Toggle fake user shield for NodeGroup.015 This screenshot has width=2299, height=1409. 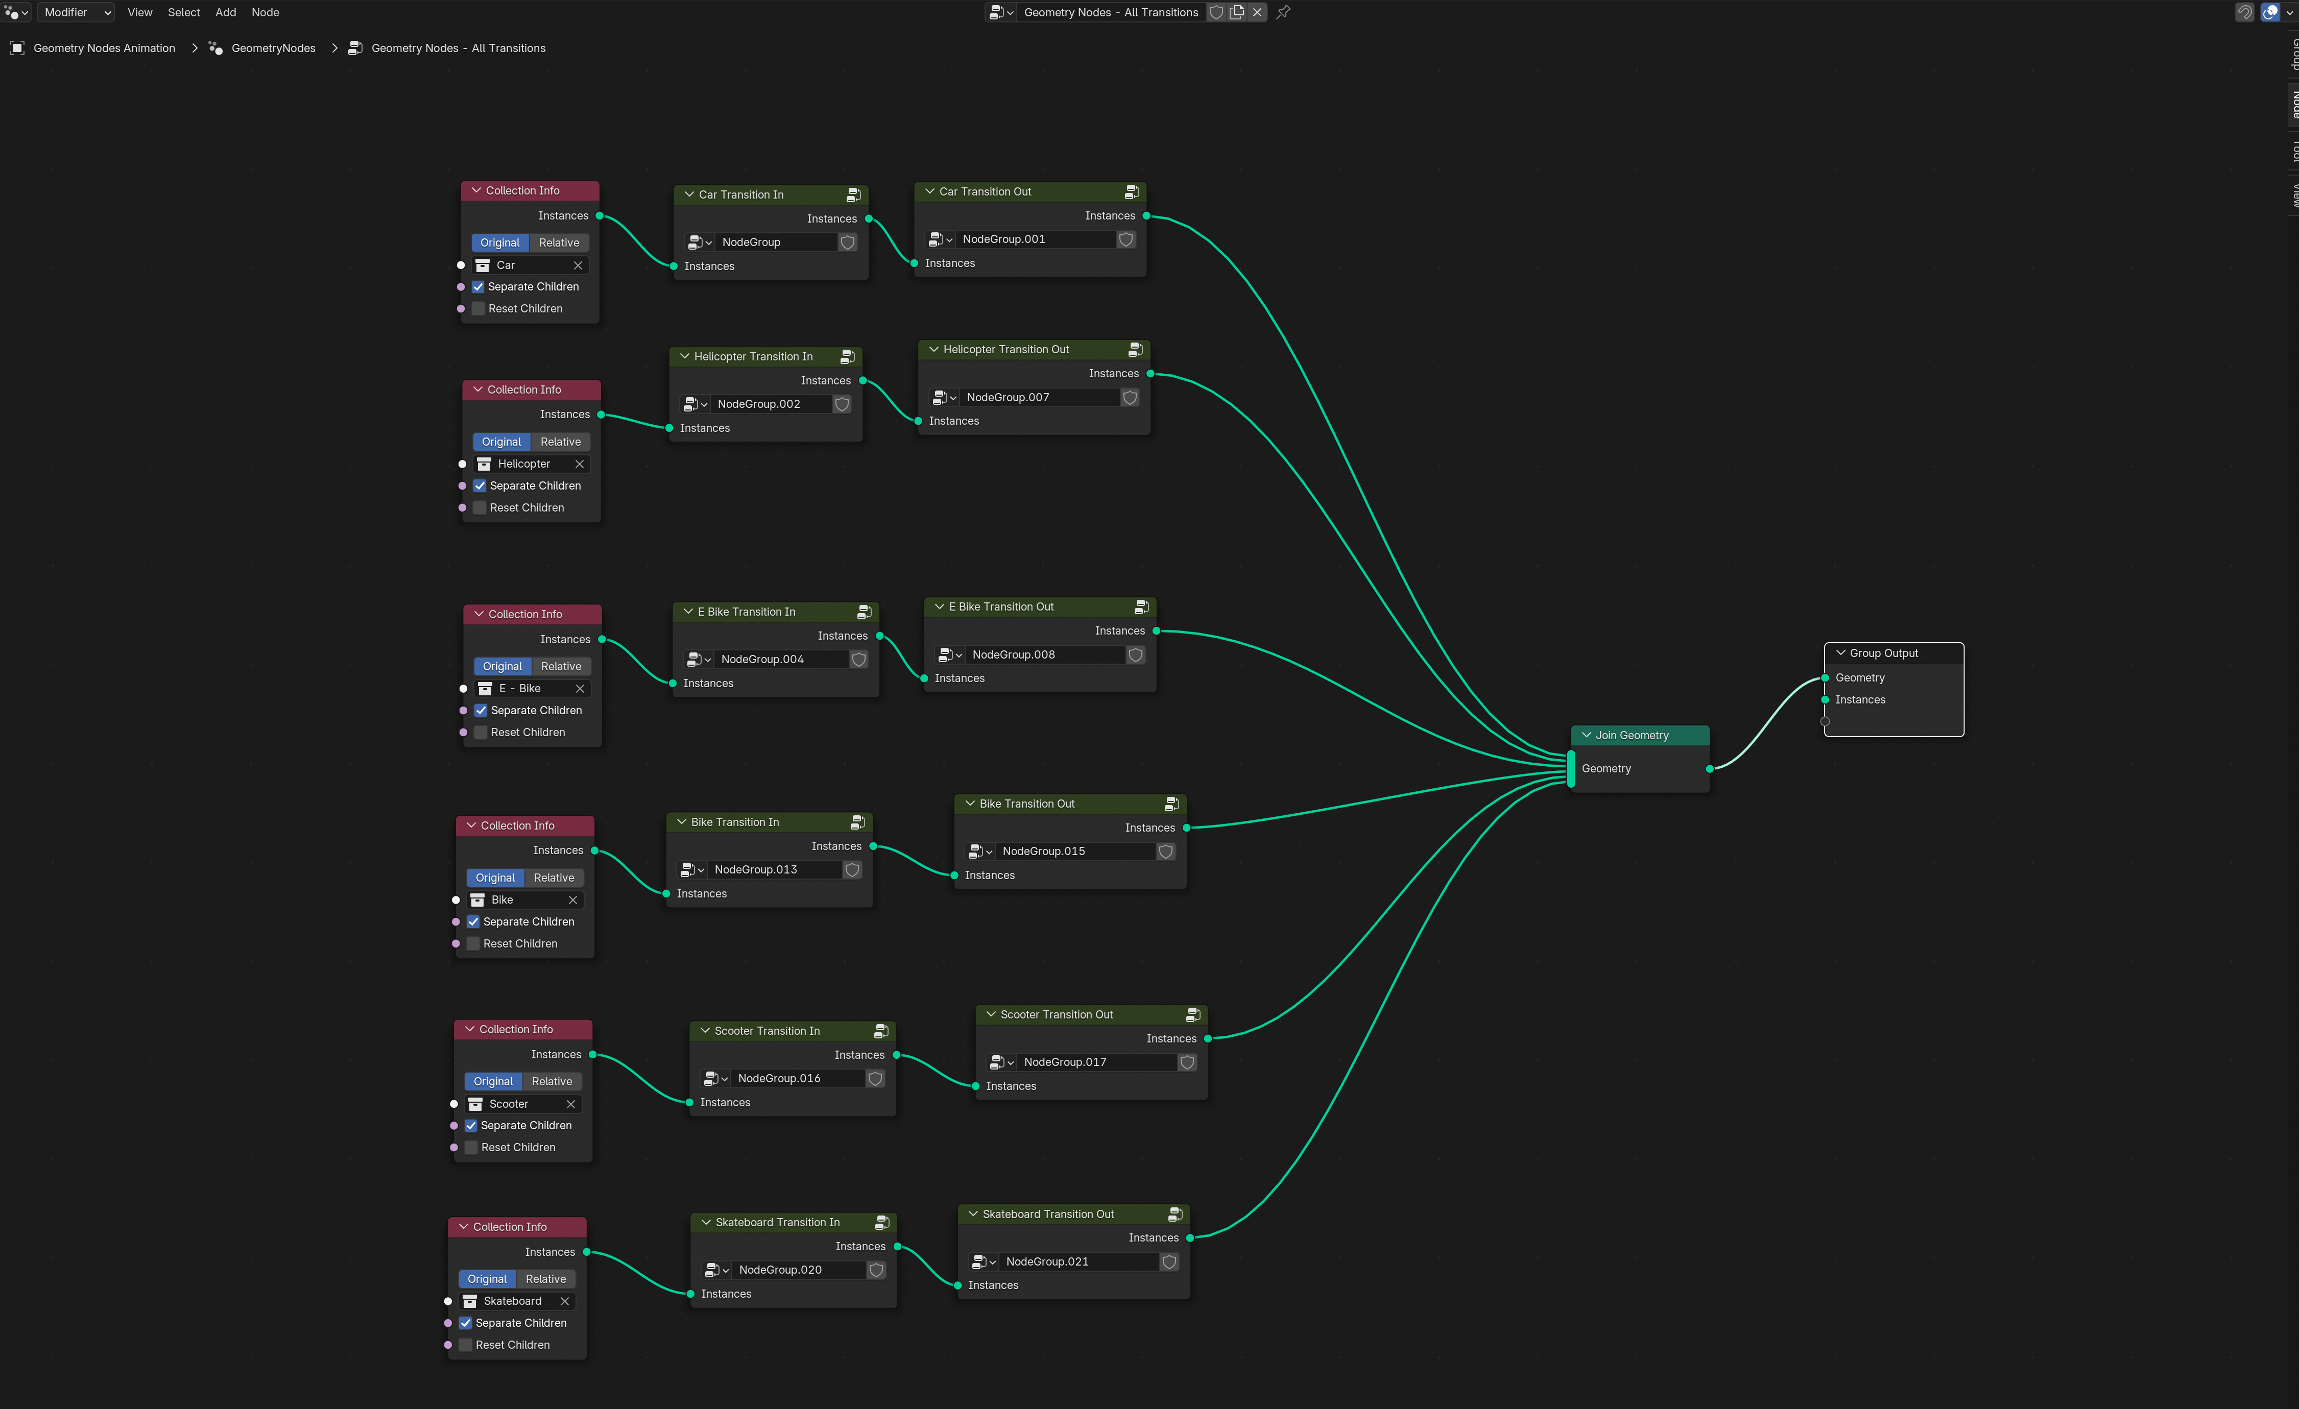[1165, 853]
